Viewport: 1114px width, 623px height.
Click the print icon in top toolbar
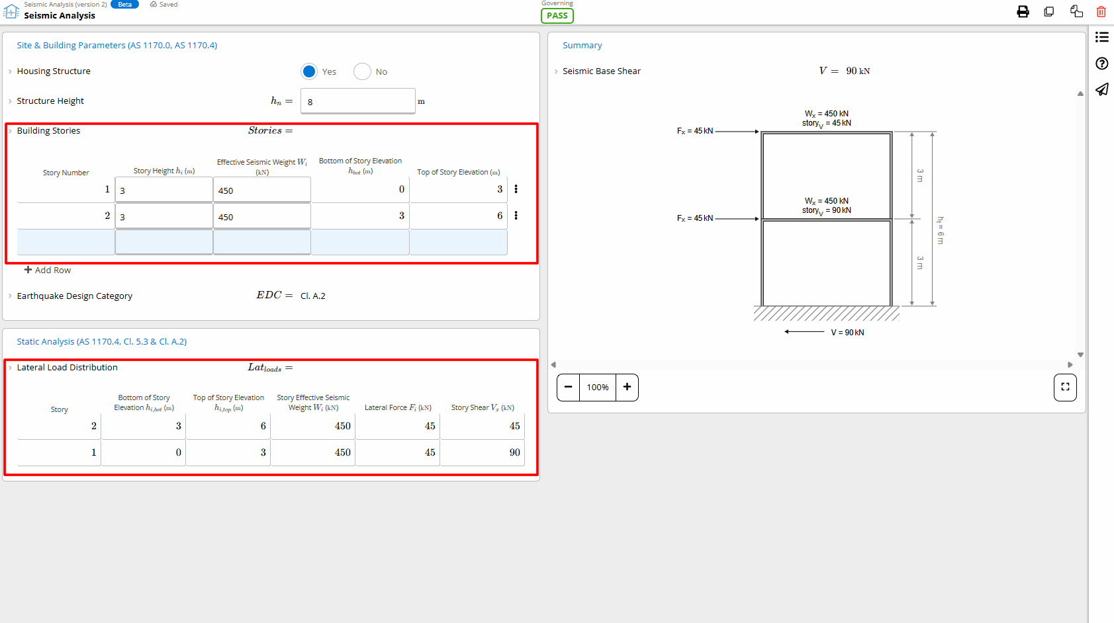click(x=1023, y=11)
